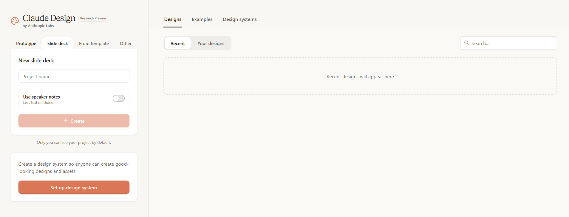
Task: Click the magnifying glass search icon
Action: (x=466, y=43)
